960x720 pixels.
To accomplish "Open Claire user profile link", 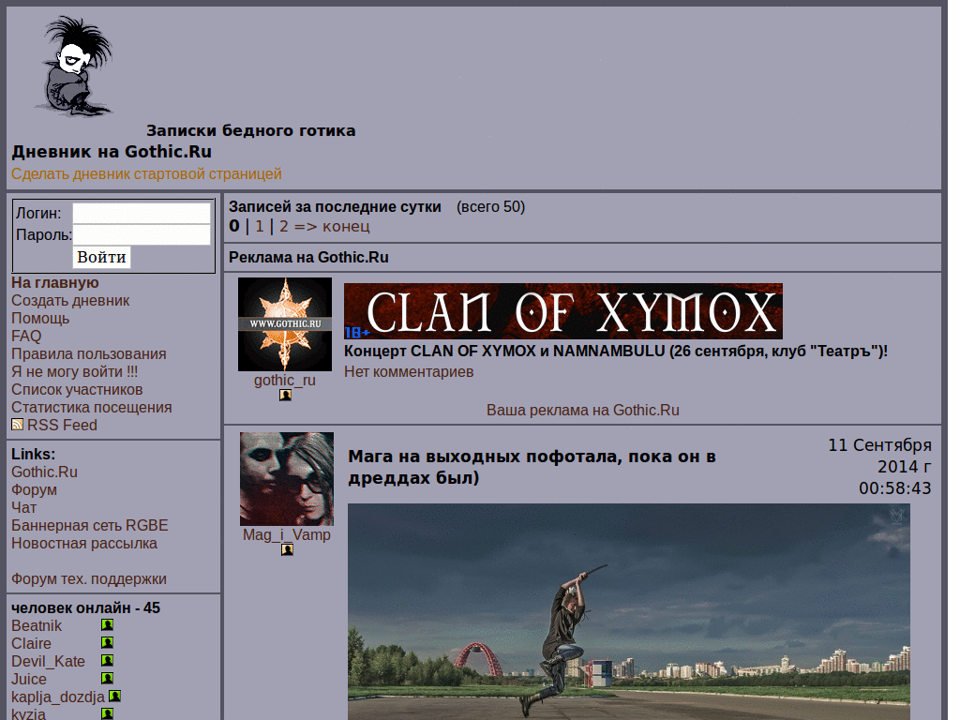I will coord(31,643).
